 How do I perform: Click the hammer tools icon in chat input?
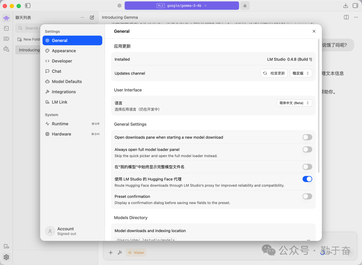(120, 253)
